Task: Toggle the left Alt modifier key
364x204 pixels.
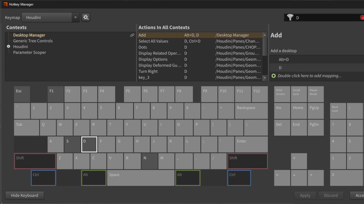Action: (94, 178)
